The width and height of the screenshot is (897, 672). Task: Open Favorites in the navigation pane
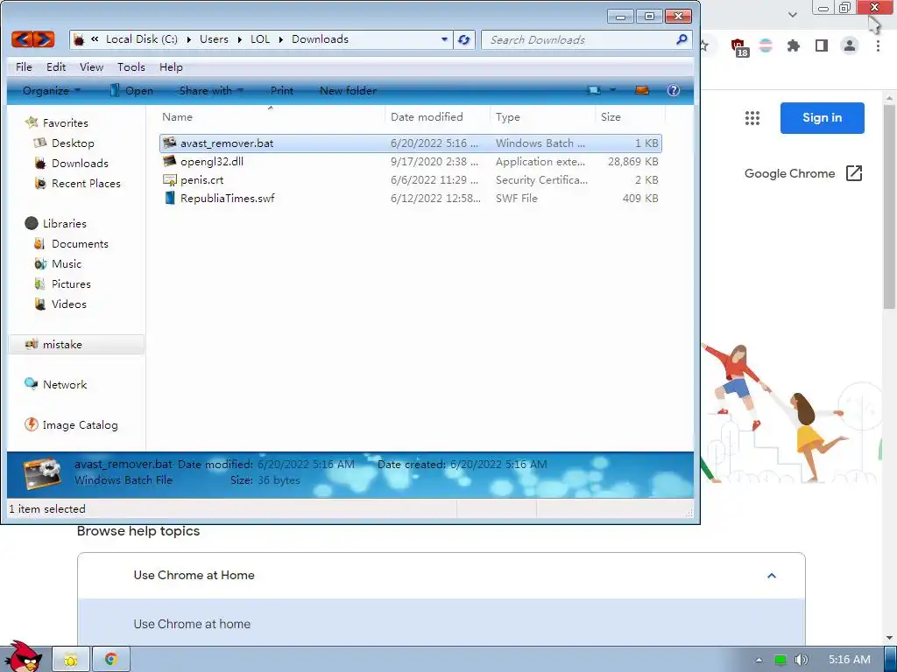click(x=57, y=122)
